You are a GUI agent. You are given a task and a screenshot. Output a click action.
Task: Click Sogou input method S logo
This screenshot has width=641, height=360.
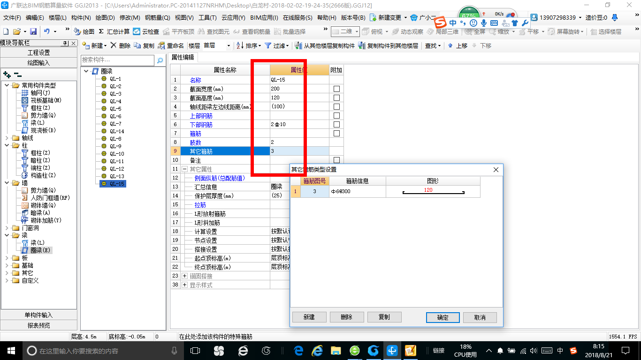tap(440, 22)
